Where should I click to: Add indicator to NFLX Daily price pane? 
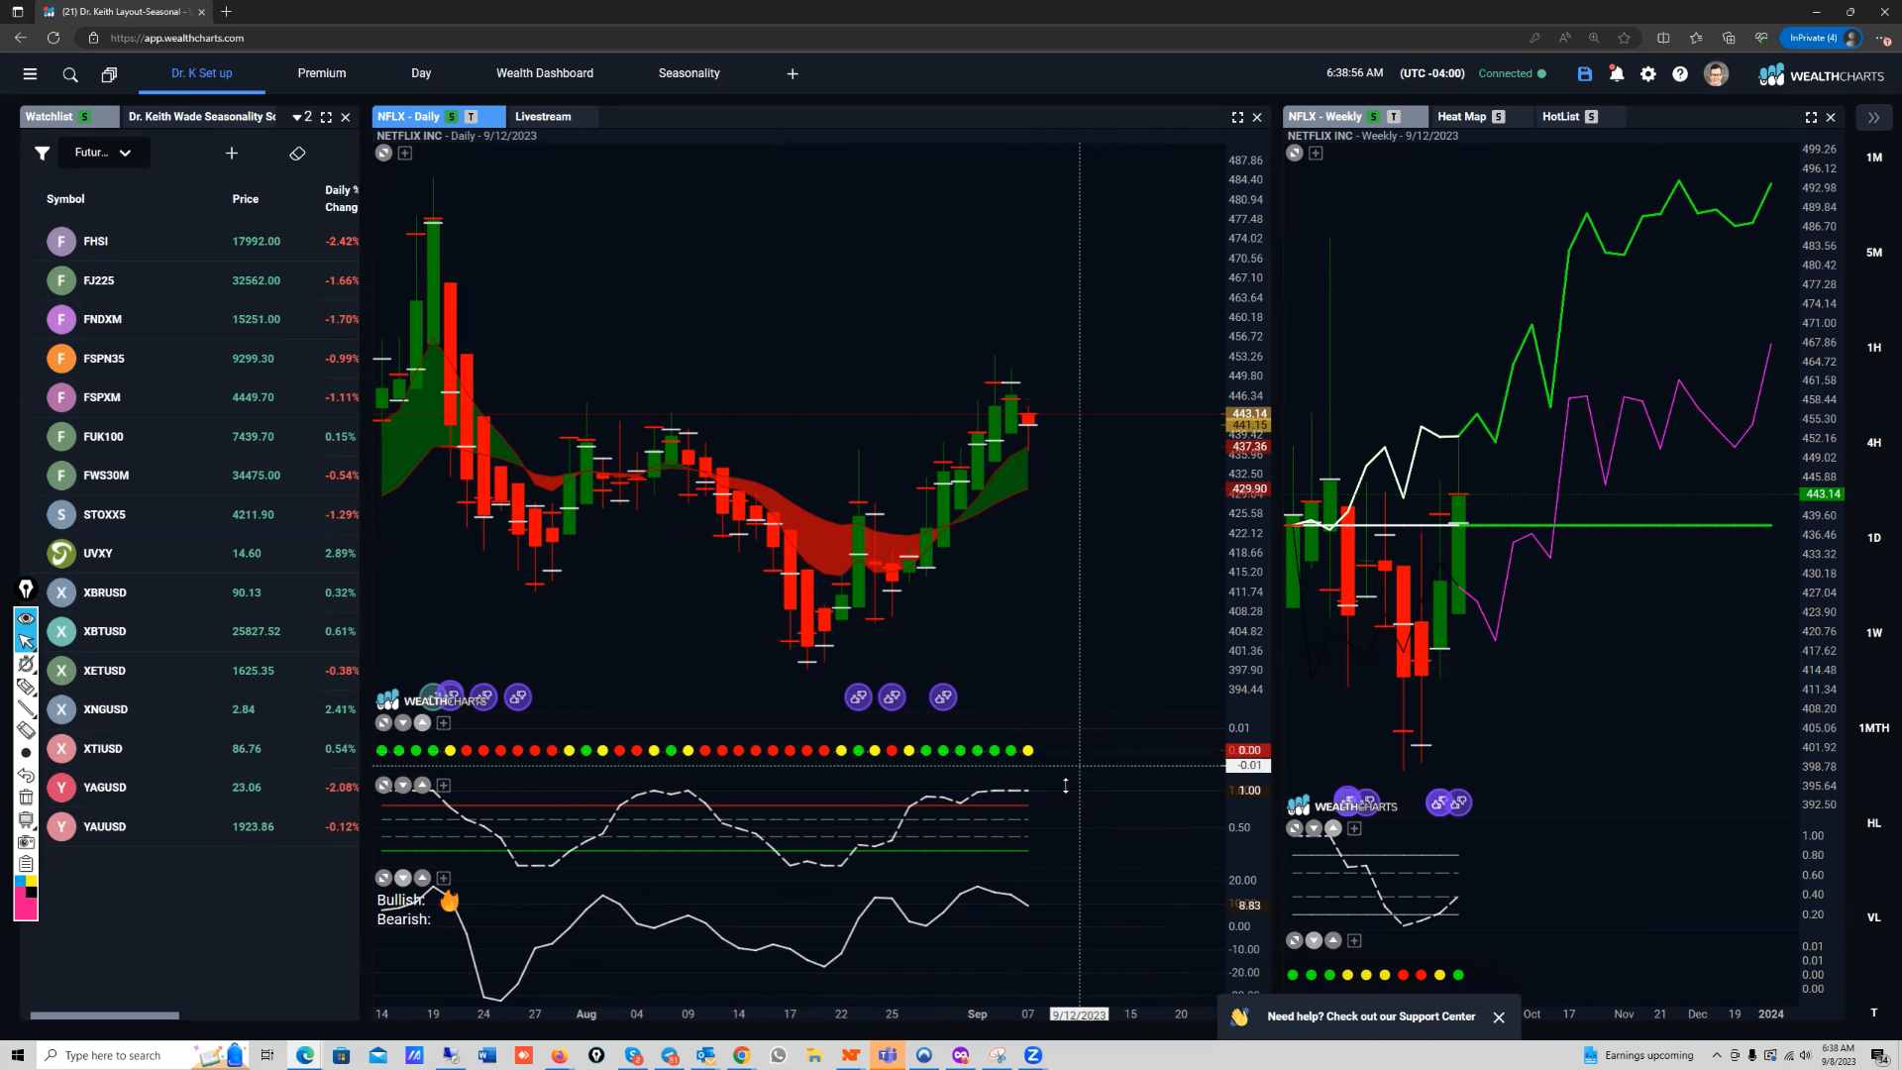click(405, 153)
